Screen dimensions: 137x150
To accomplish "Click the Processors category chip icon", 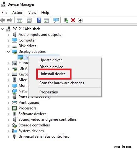I will point(14,108).
